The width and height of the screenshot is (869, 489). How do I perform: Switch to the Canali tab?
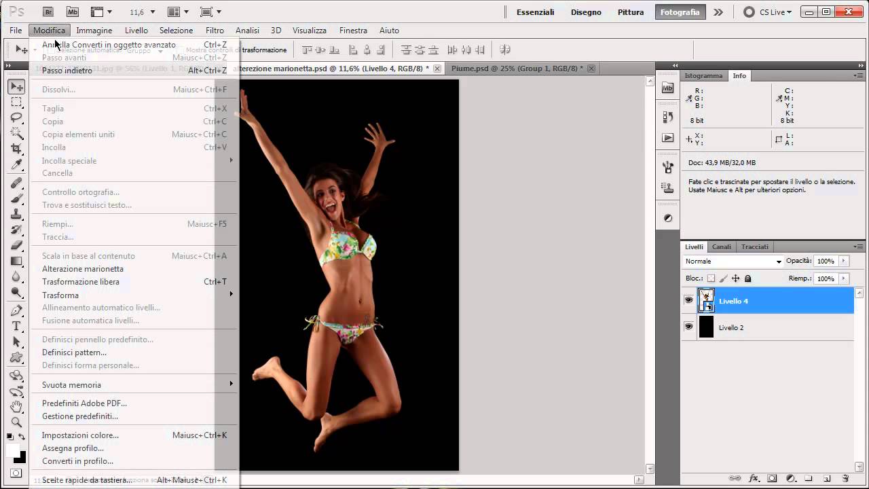[721, 247]
